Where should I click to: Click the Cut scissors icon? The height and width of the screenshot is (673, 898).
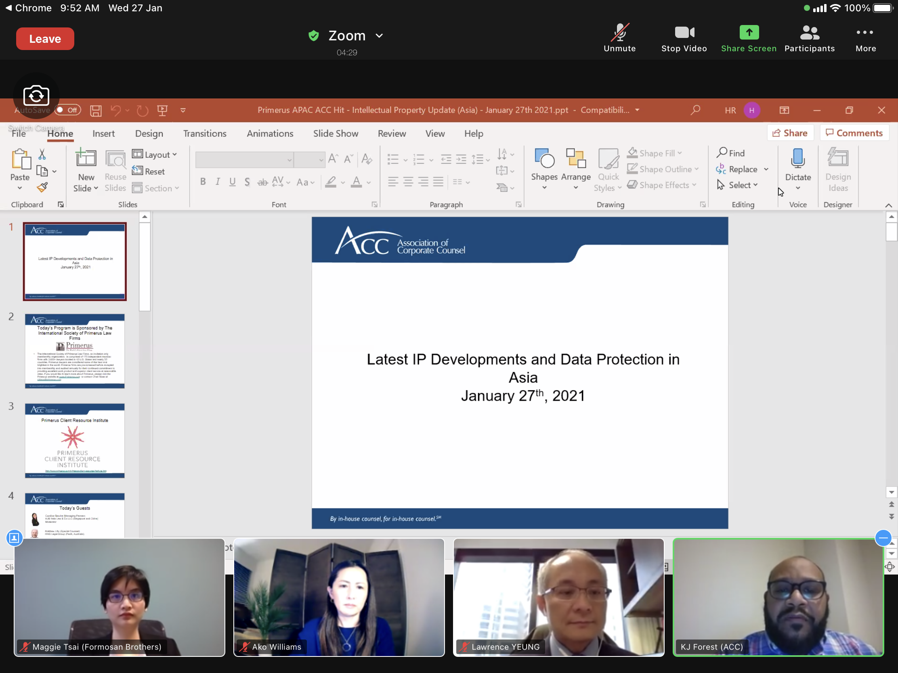42,154
